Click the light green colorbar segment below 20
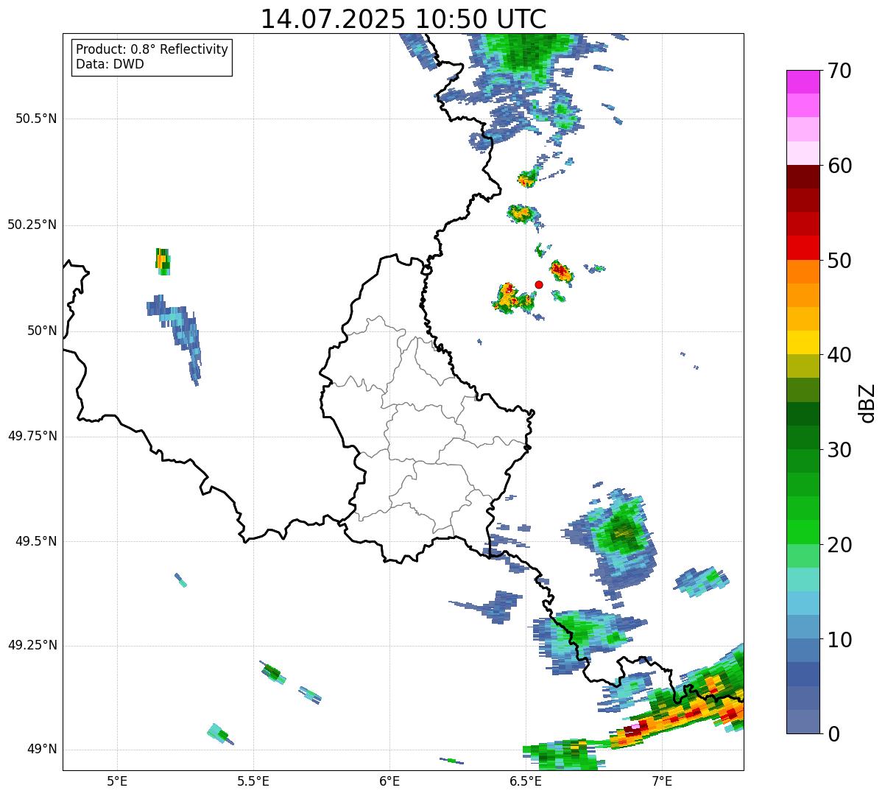 [x=803, y=556]
